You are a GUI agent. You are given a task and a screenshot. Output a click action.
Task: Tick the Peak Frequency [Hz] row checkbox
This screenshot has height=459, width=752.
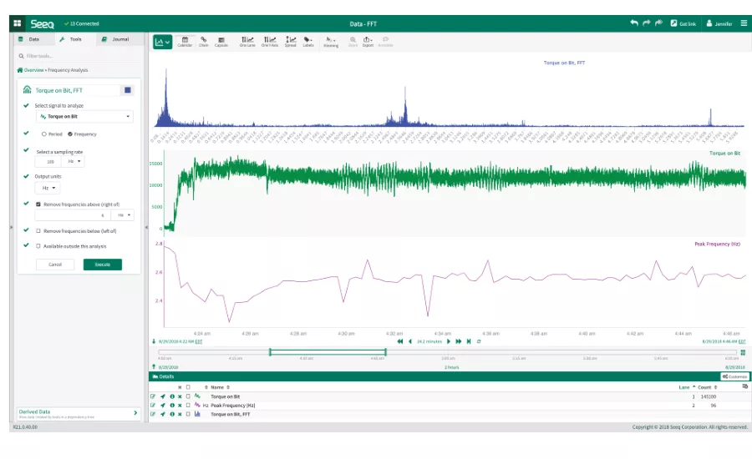tap(188, 406)
